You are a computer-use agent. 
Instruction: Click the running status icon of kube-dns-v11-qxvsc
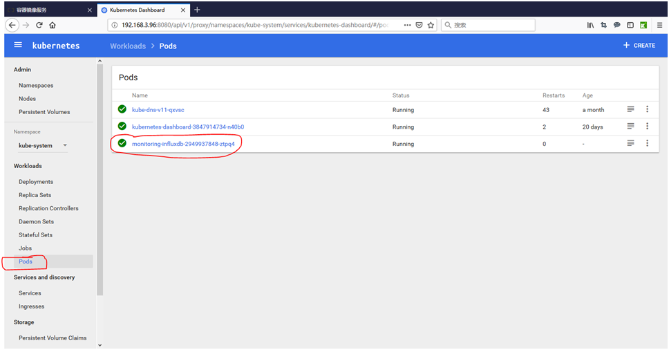[x=122, y=109]
